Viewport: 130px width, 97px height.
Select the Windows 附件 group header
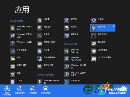click(x=17, y=21)
